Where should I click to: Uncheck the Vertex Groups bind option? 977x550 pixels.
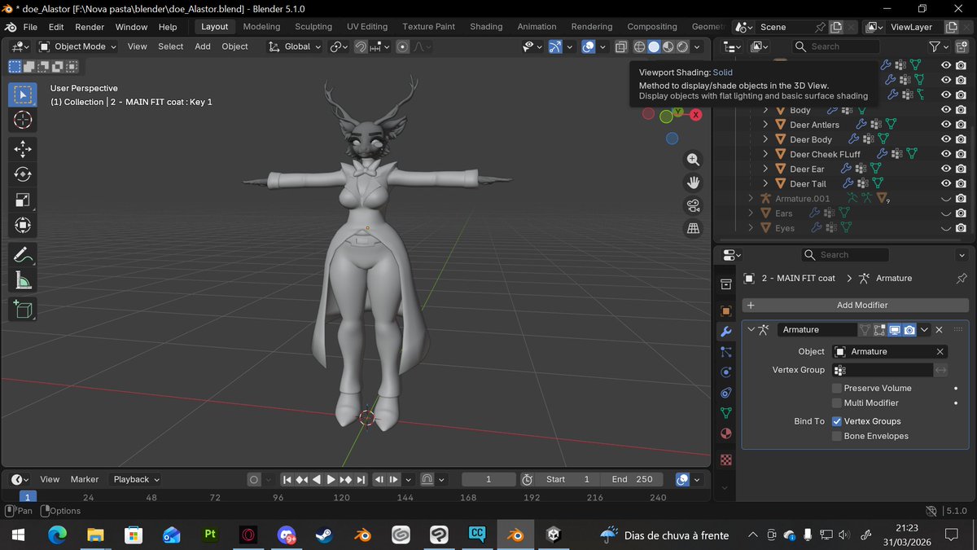point(837,421)
